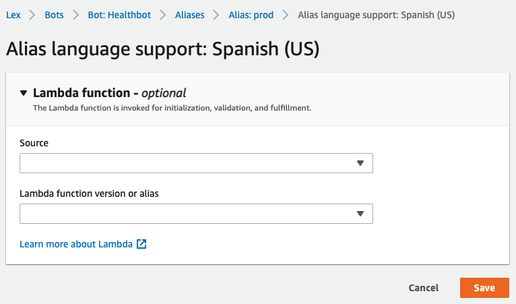Click the chevron separator after Aliases breadcrumb
This screenshot has width=516, height=304.
(x=216, y=15)
